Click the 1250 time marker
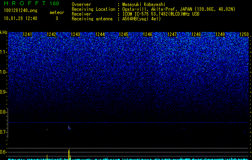This screenshot has height=160, width=252. [244, 34]
